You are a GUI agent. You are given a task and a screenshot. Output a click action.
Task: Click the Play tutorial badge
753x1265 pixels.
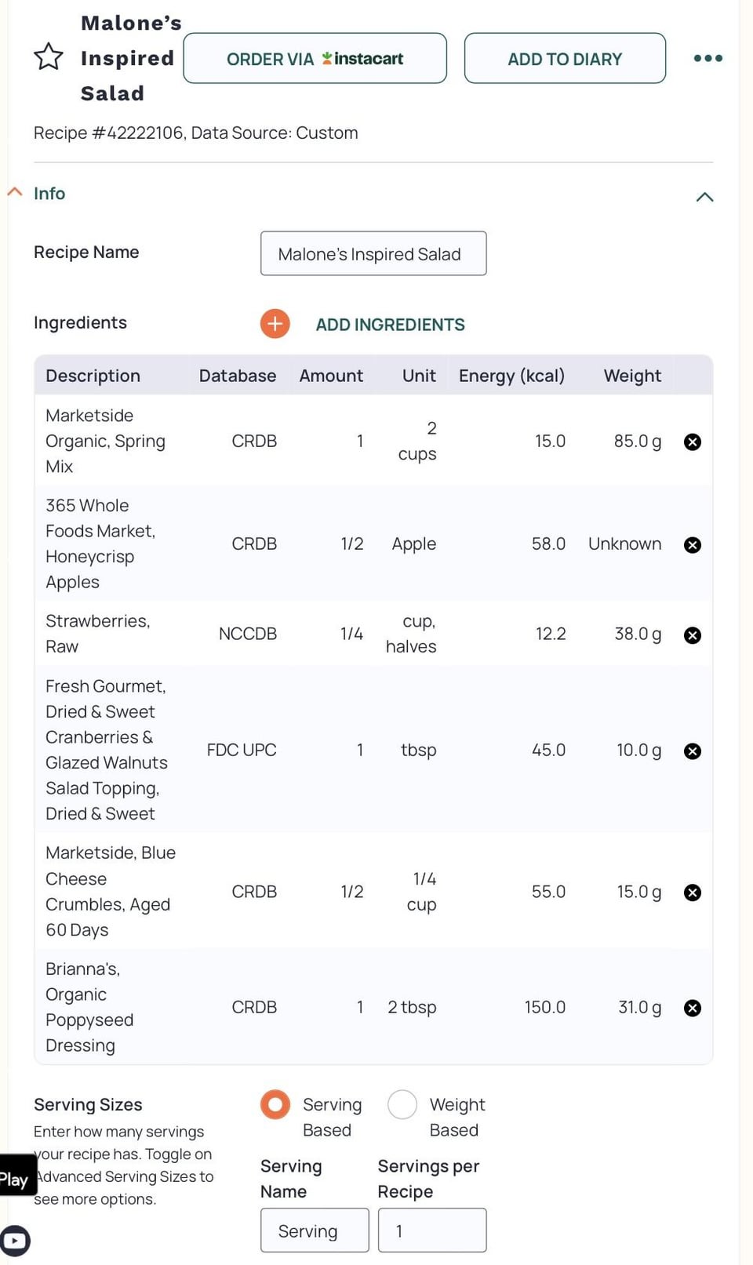point(17,1175)
